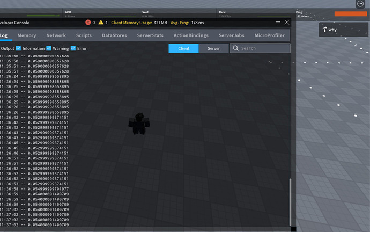Select the Server log view button

pos(214,48)
